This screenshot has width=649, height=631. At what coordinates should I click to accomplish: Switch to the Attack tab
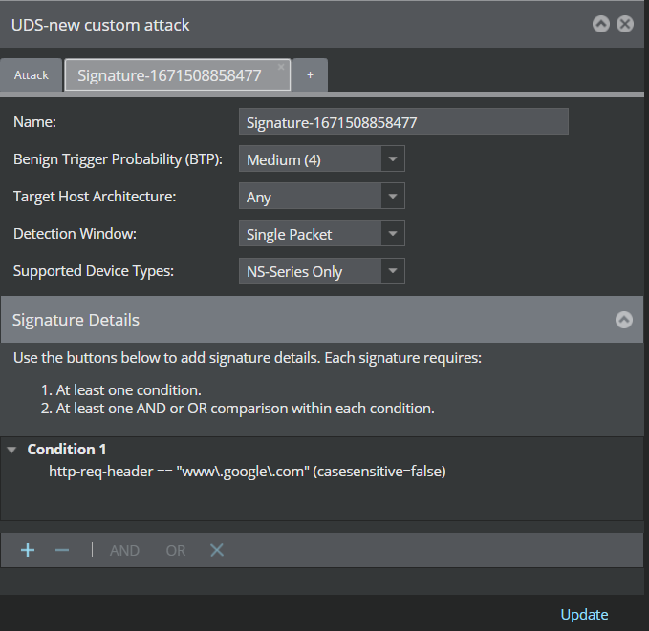coord(31,75)
